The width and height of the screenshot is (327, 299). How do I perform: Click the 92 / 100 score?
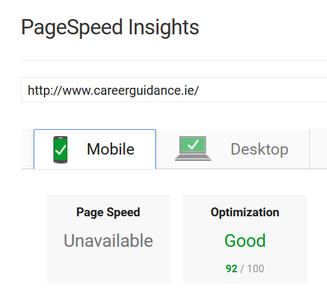[245, 268]
